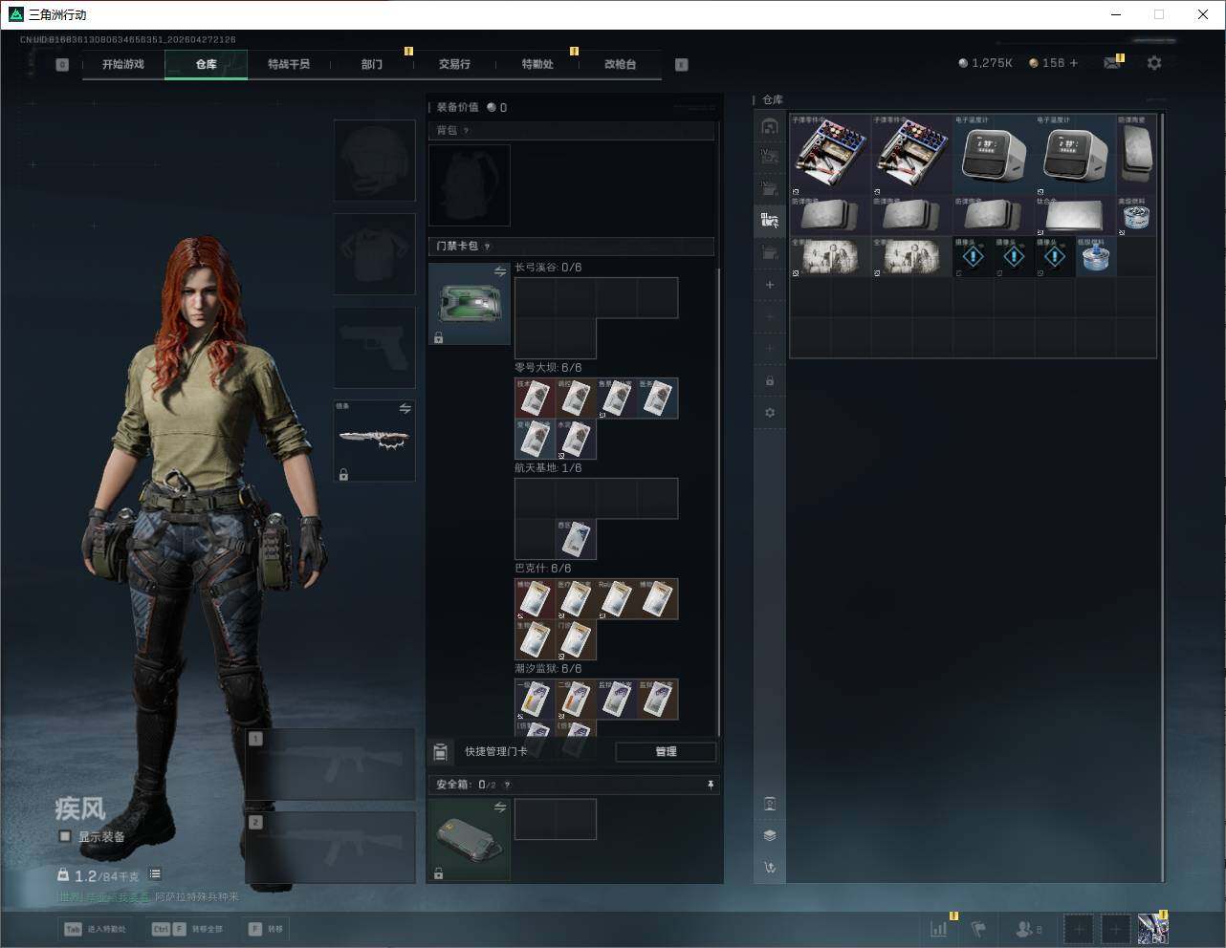Select the 高级燃料 can in stash
Screen dimensions: 1226x948
1136,216
